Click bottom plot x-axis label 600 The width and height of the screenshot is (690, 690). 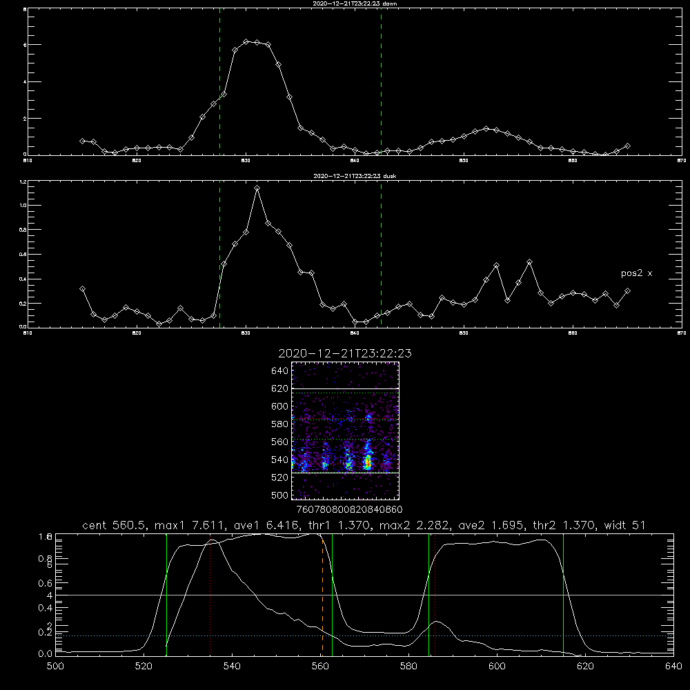tap(497, 667)
